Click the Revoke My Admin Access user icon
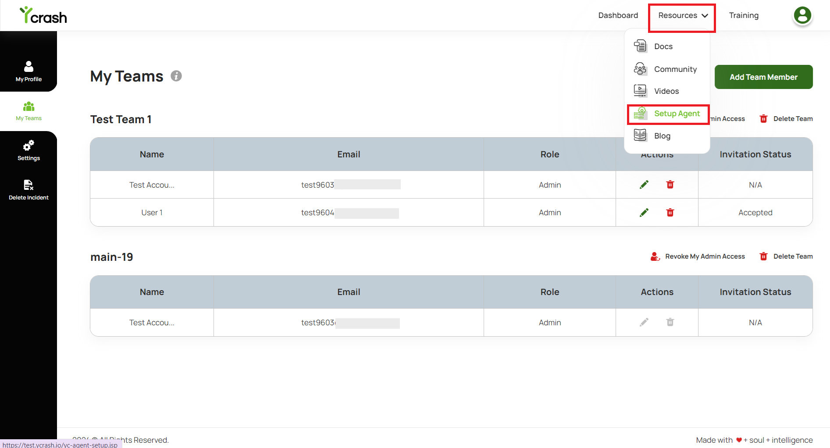 [x=655, y=256]
